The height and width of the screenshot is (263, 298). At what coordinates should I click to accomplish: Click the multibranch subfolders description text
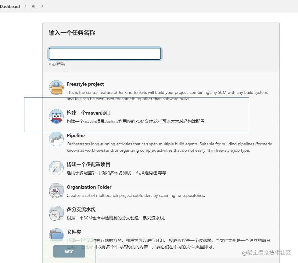[136, 195]
